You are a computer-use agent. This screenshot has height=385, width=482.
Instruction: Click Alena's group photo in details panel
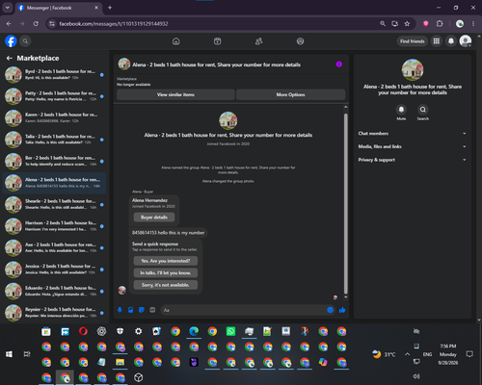click(x=413, y=69)
